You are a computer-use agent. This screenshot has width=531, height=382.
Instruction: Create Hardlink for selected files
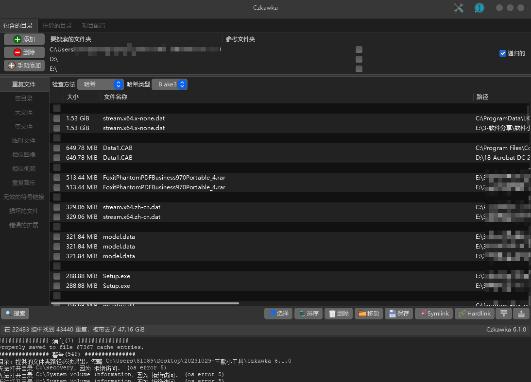coord(475,314)
